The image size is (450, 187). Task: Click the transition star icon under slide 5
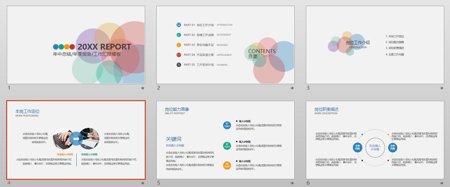(x=292, y=183)
